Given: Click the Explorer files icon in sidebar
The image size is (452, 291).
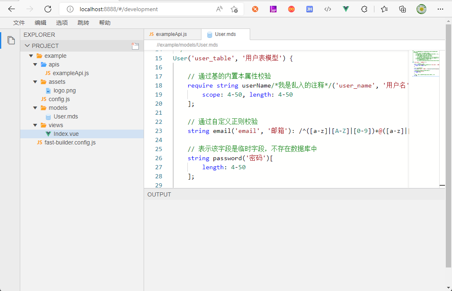Looking at the screenshot, I should coord(11,40).
